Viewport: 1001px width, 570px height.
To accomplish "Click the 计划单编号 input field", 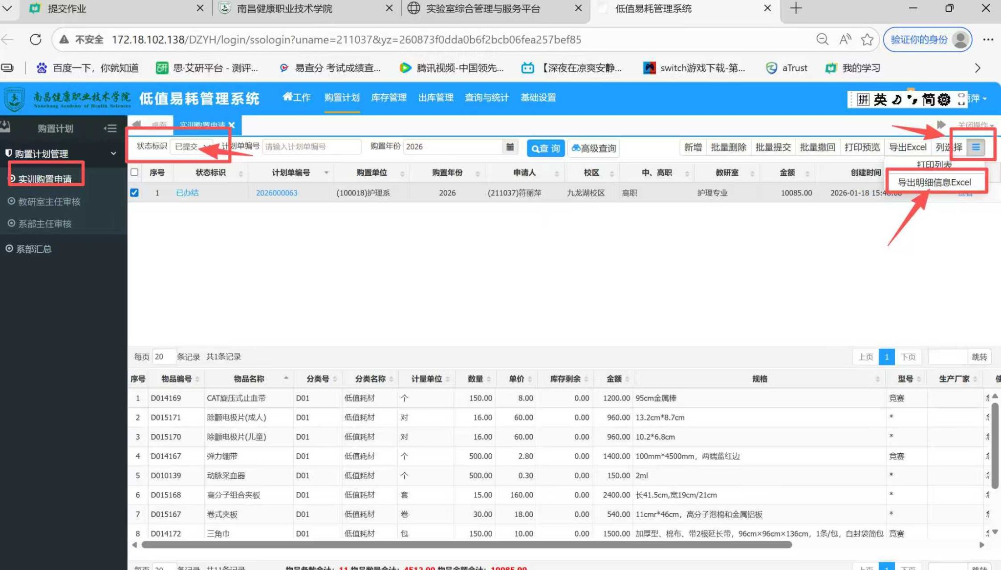I will (311, 147).
